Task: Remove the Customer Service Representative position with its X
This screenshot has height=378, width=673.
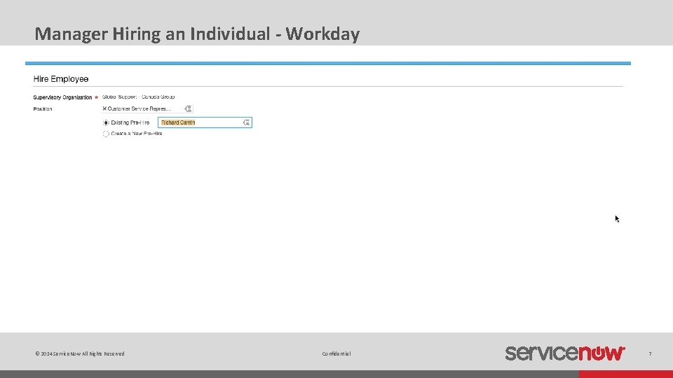Action: pyautogui.click(x=104, y=109)
